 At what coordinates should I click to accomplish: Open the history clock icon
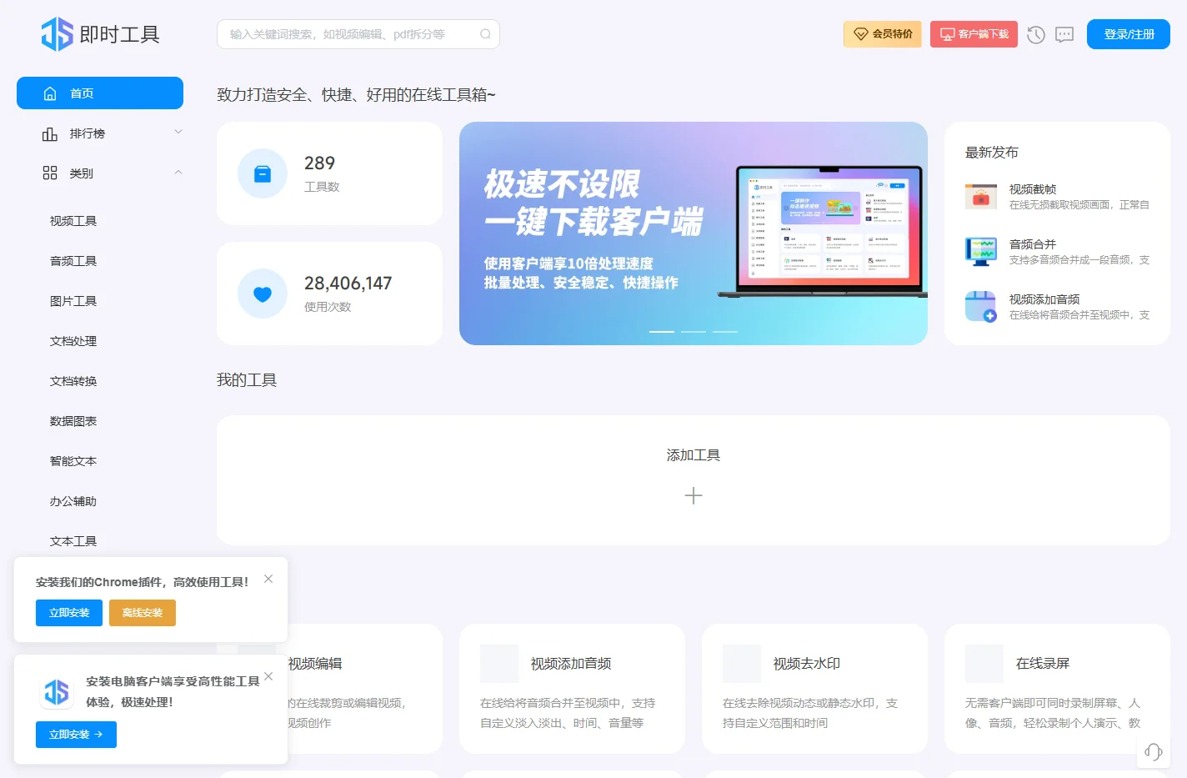tap(1036, 35)
